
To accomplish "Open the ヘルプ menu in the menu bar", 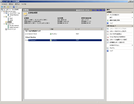I will (x=24, y=4).
